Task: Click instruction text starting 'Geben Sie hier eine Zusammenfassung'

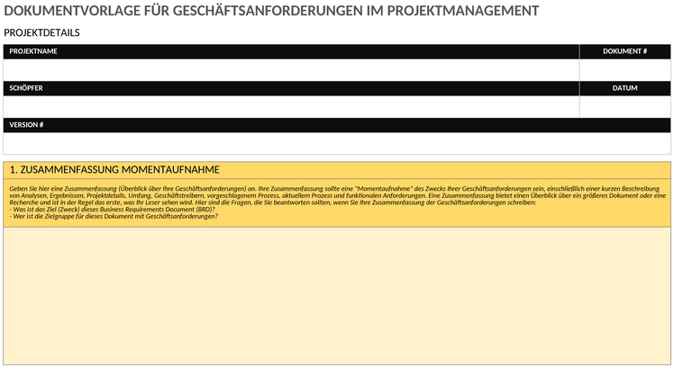Action: 337,195
